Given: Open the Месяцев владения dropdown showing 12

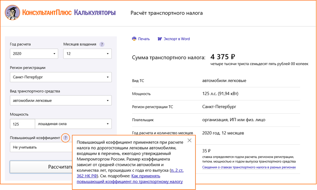Looking at the screenshot, I should (87, 54).
